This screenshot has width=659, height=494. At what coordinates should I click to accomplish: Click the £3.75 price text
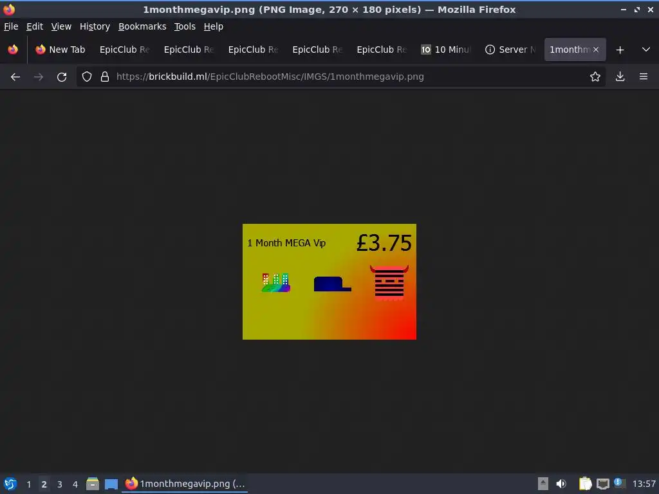point(384,242)
